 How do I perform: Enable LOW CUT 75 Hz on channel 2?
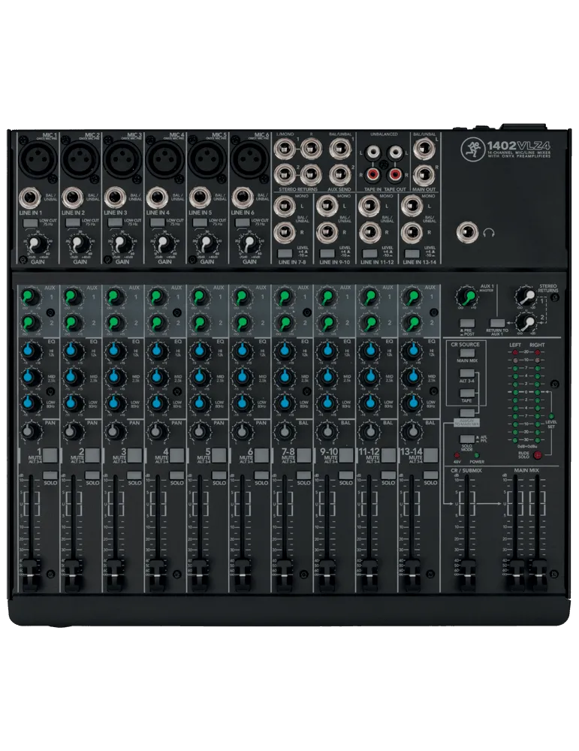(x=73, y=223)
